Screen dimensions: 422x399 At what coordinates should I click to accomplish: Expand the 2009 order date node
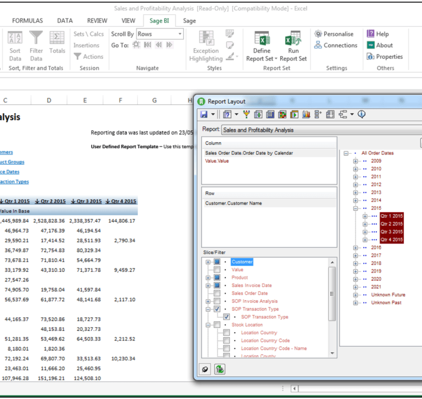(x=356, y=161)
